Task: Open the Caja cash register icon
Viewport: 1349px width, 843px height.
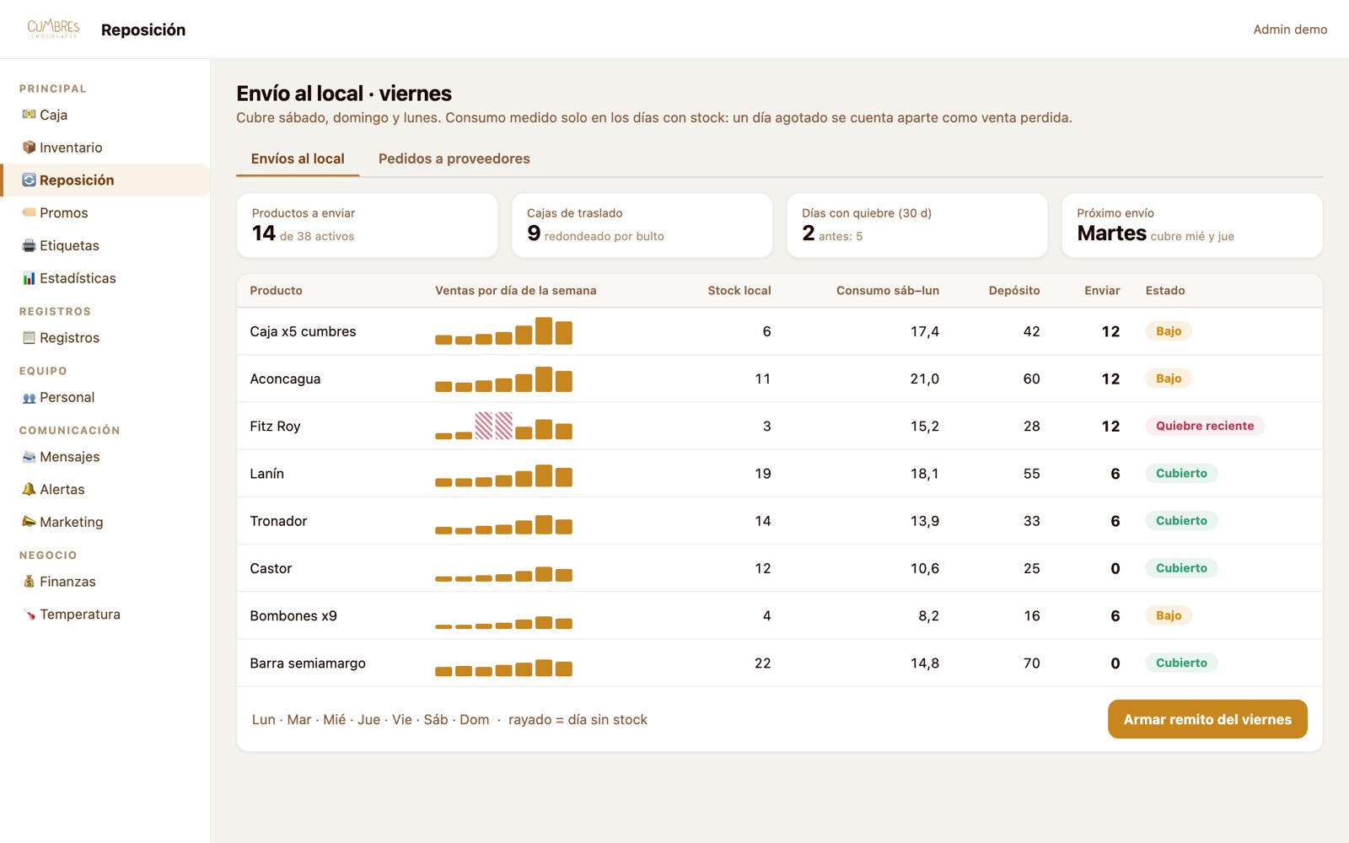Action: click(29, 115)
